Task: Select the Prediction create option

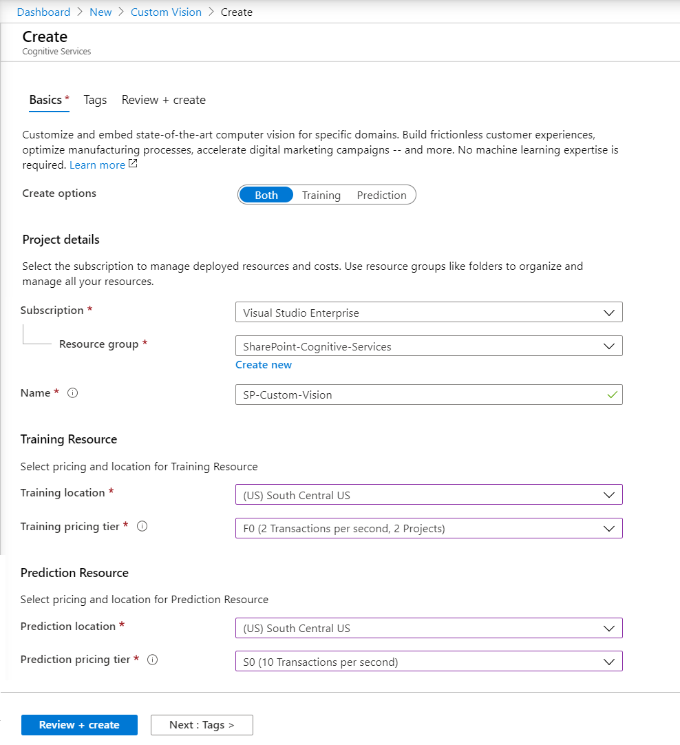Action: click(381, 195)
